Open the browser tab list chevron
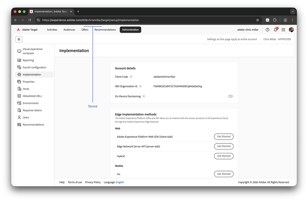This screenshot has width=308, height=201. (x=293, y=12)
